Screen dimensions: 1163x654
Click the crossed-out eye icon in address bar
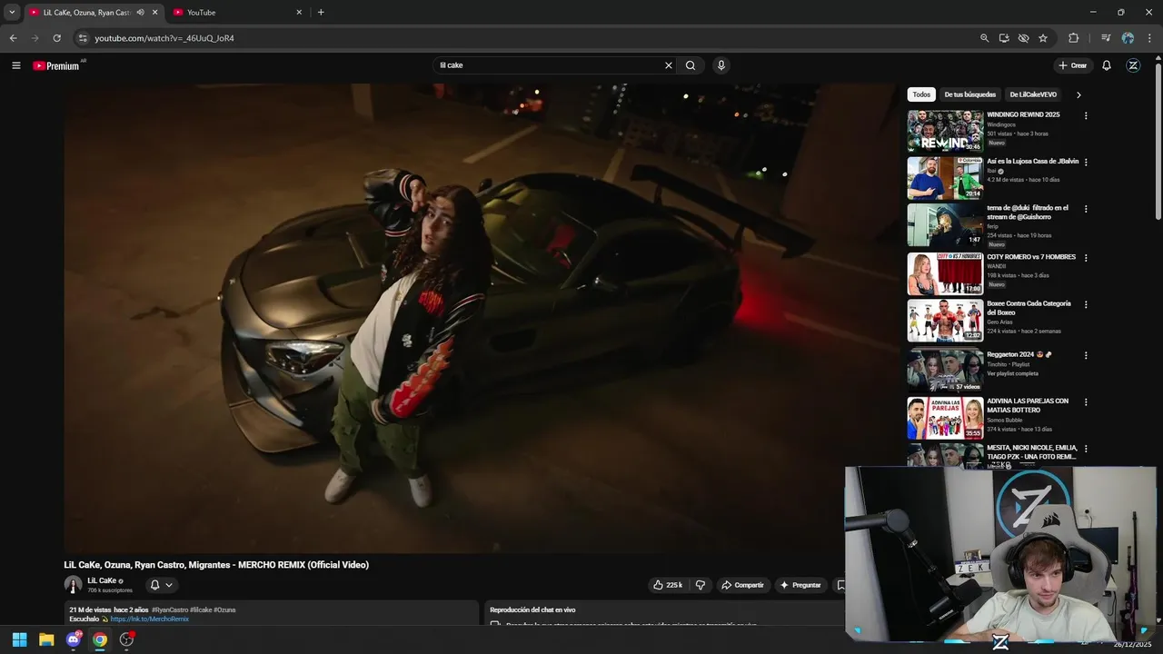(1023, 38)
